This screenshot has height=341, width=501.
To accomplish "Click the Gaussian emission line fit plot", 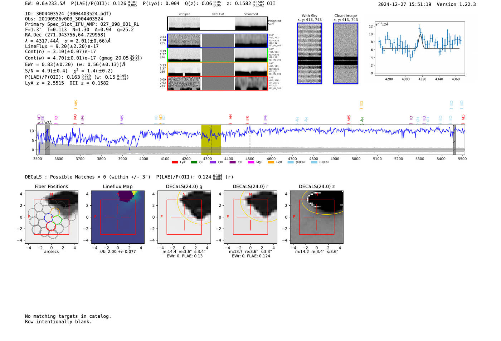I will tap(419, 49).
